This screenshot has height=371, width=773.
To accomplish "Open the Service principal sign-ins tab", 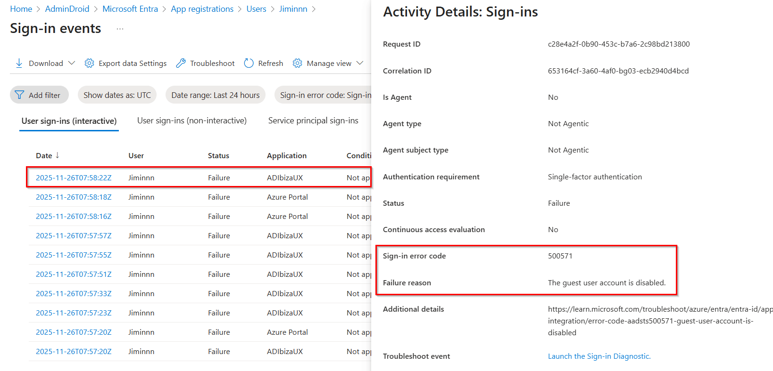I will (x=313, y=121).
